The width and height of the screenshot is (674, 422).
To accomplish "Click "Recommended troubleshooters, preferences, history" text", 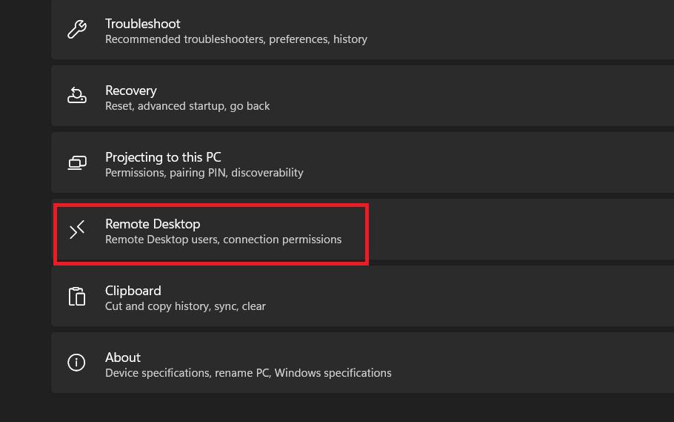I will click(236, 39).
